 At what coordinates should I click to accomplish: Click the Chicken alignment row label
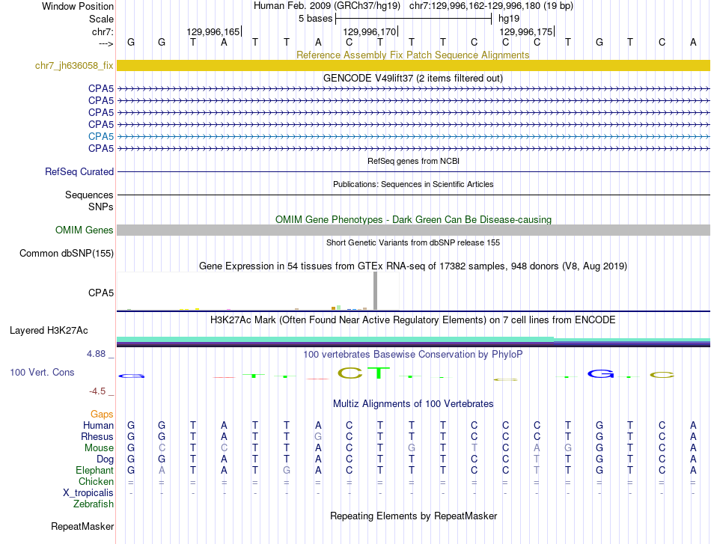[96, 481]
